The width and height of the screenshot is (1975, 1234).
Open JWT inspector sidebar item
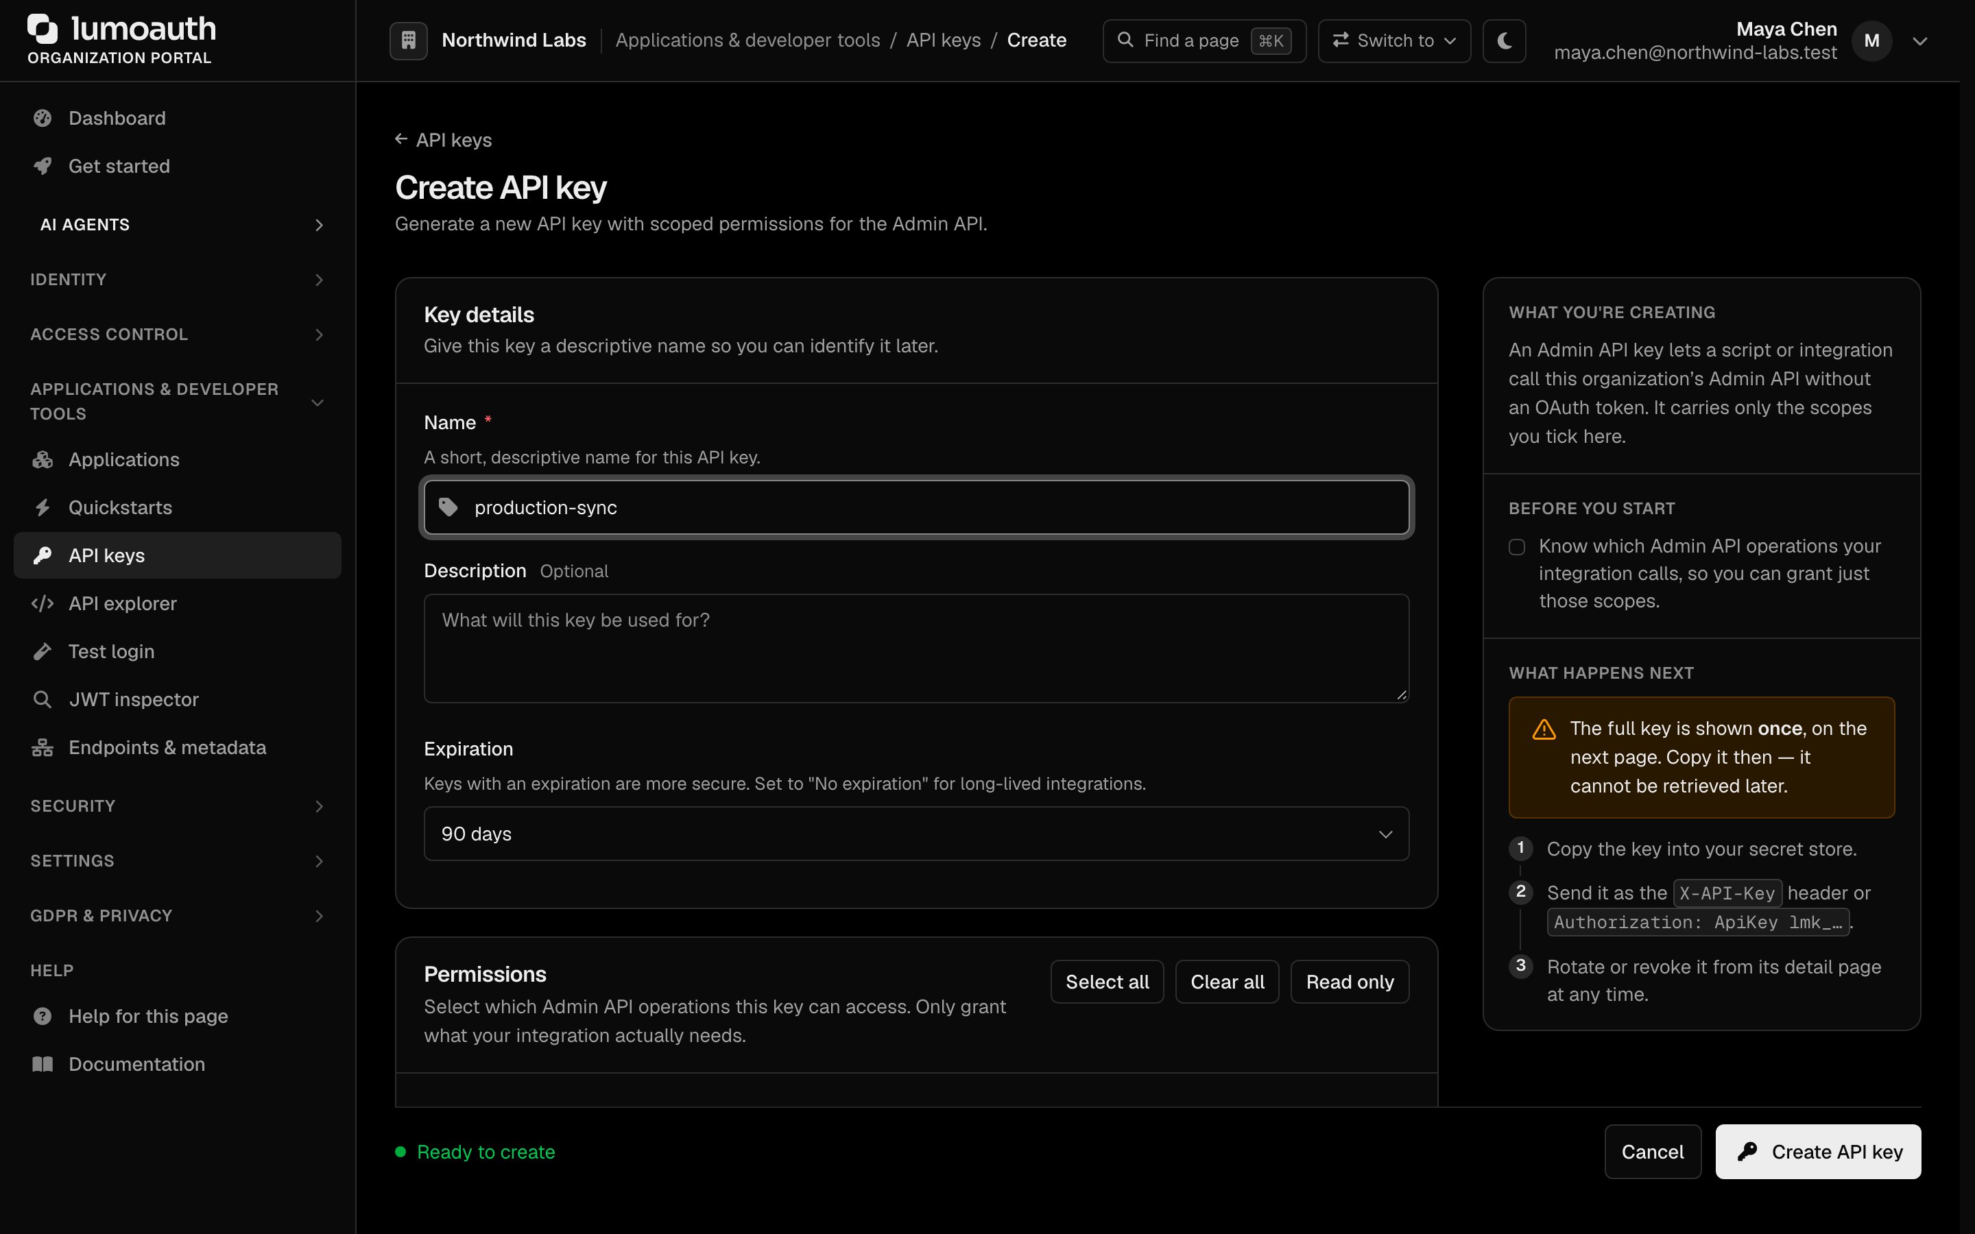(x=177, y=699)
